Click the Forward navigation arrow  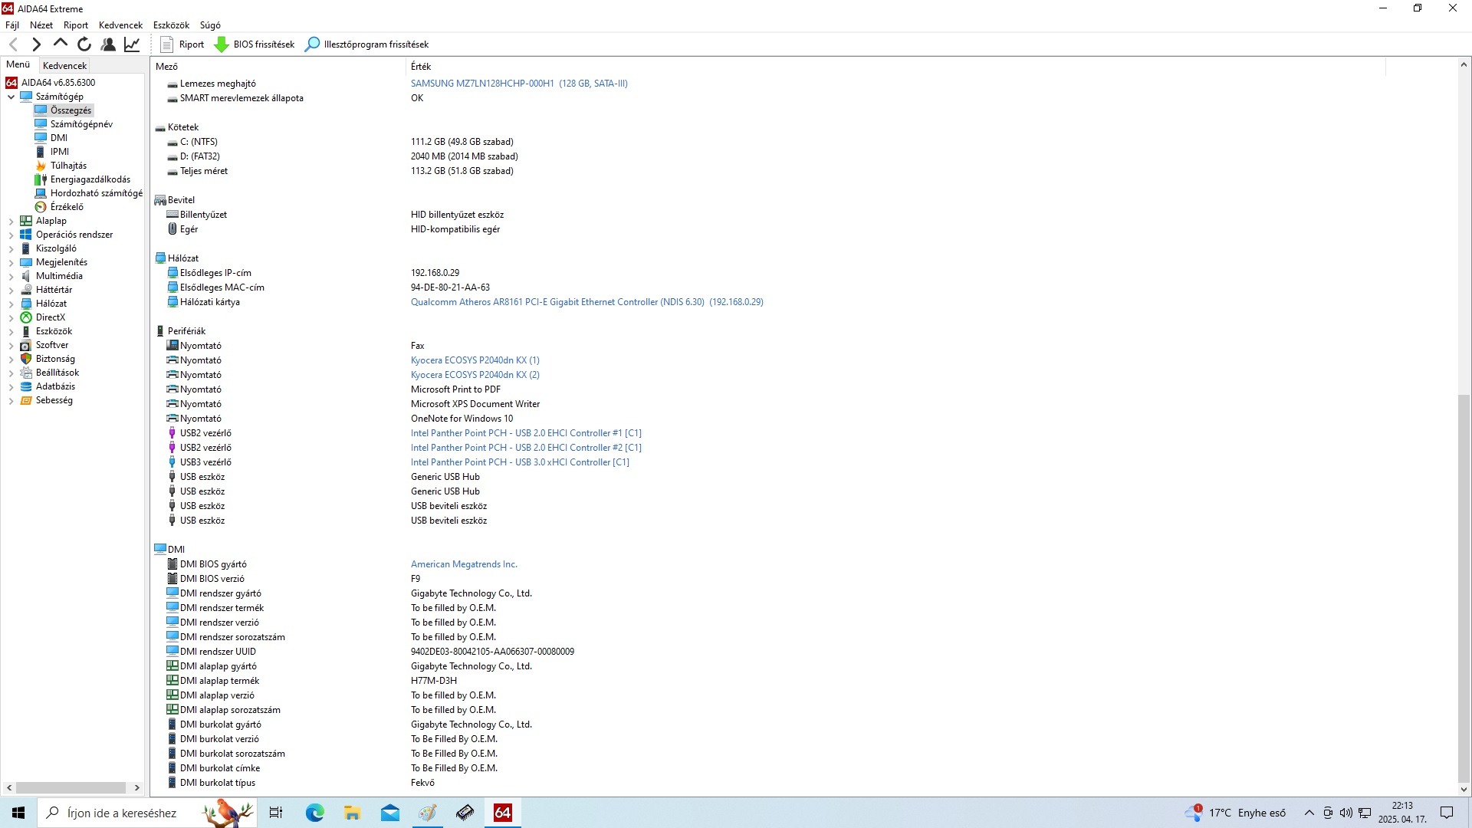36,44
